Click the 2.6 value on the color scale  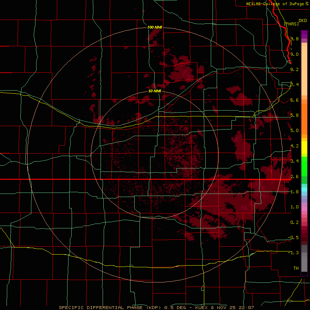(294, 177)
